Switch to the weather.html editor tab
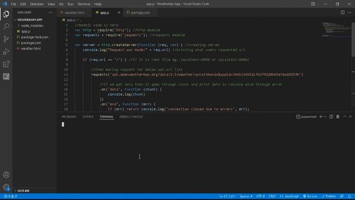The image size is (355, 200). point(74,12)
